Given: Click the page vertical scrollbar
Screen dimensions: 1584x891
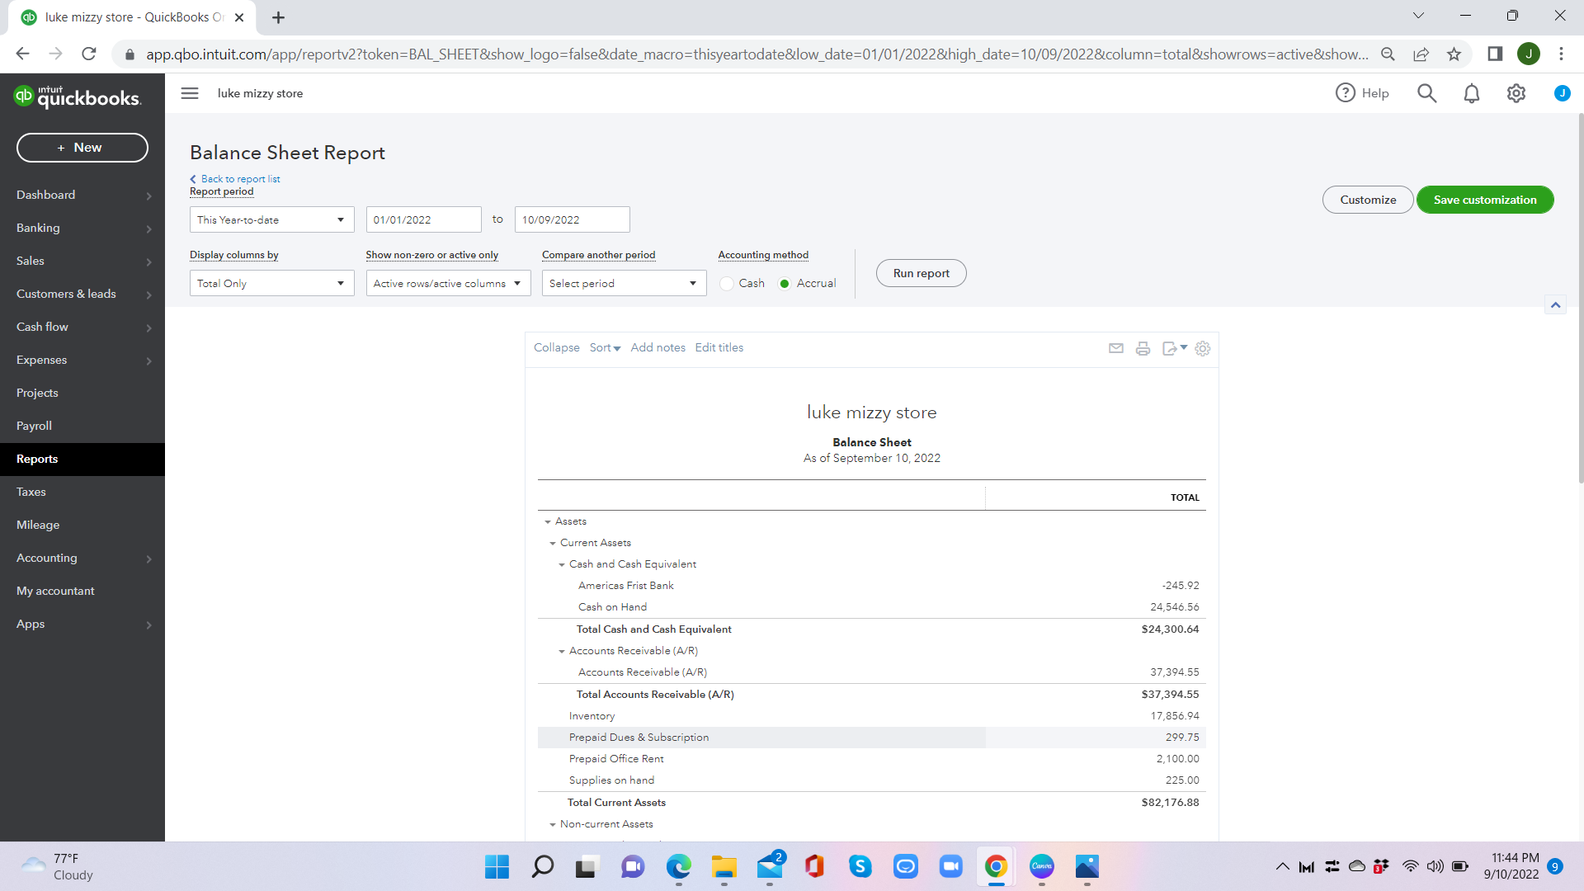Looking at the screenshot, I should click(x=1580, y=297).
